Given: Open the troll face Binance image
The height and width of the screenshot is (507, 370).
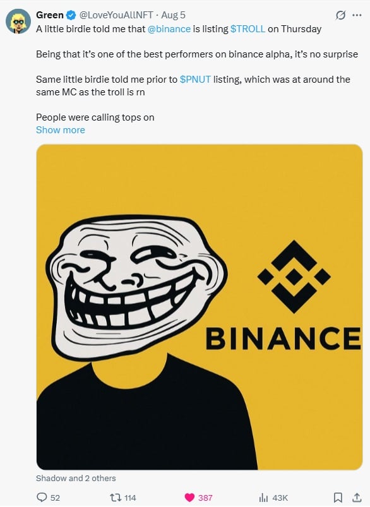Looking at the screenshot, I should pos(200,307).
